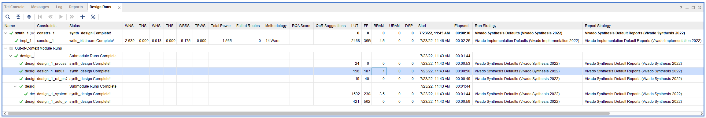Click highlighted BRAM cell value 1
Viewport: 706px width, 118px height.
pyautogui.click(x=379, y=71)
